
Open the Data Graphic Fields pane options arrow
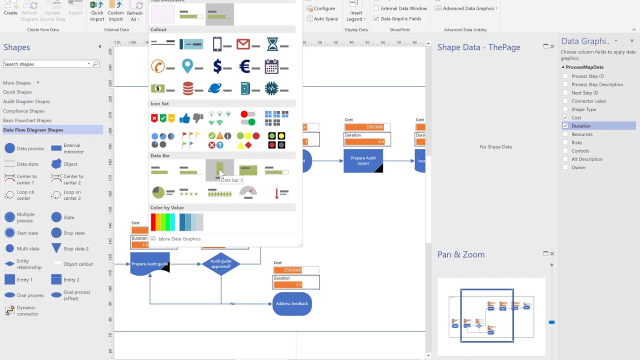pos(616,41)
